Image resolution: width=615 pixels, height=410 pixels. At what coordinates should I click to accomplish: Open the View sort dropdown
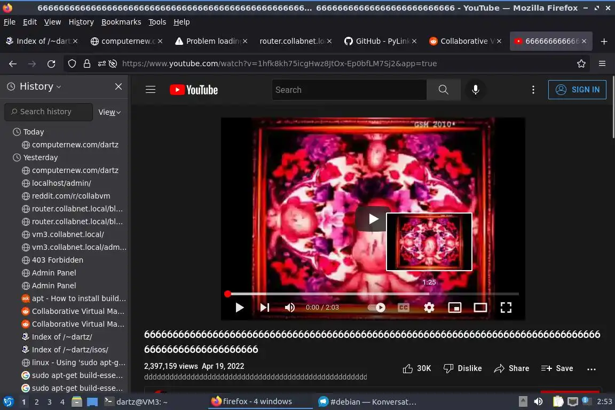[109, 112]
